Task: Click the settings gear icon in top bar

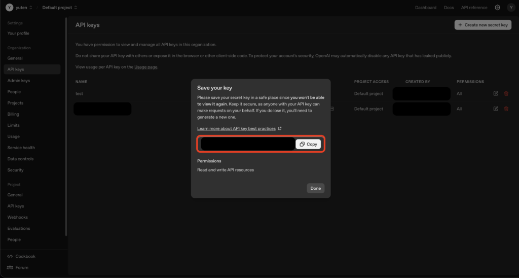Action: click(498, 8)
